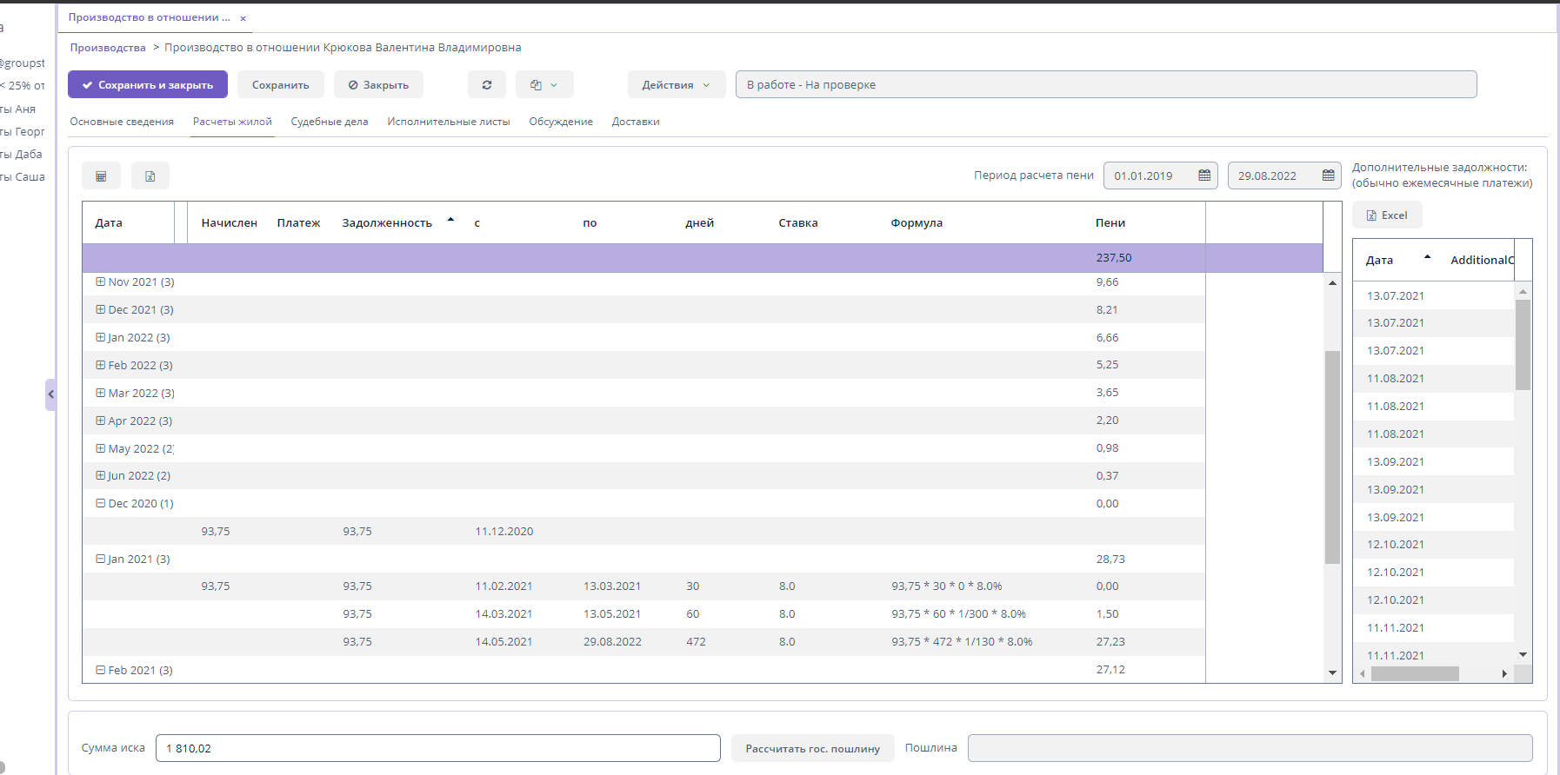Expand the Nov 2021 group row

tap(101, 282)
